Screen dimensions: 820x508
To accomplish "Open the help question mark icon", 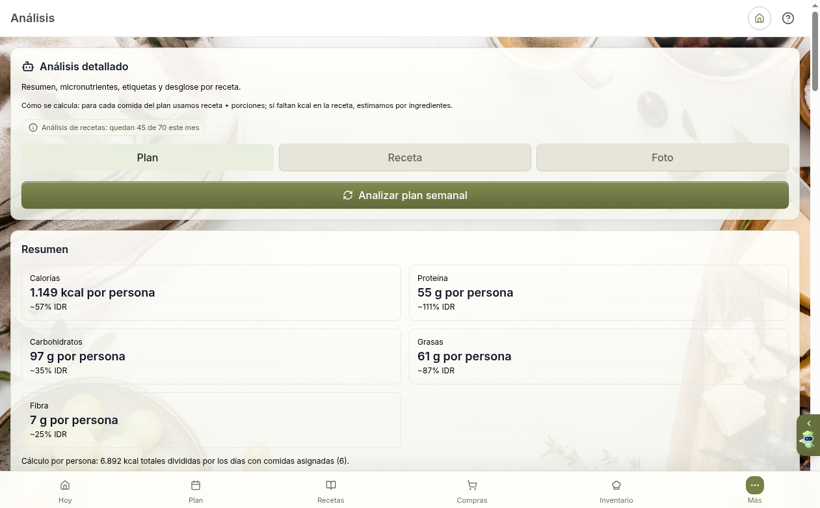I will point(788,18).
